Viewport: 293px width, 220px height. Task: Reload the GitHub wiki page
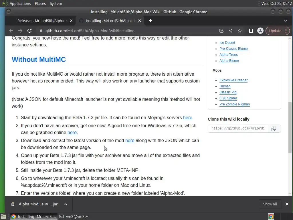[x=29, y=31]
